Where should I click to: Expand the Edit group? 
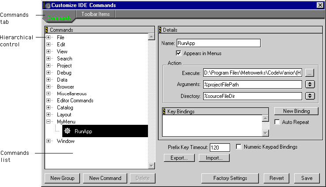(48, 45)
